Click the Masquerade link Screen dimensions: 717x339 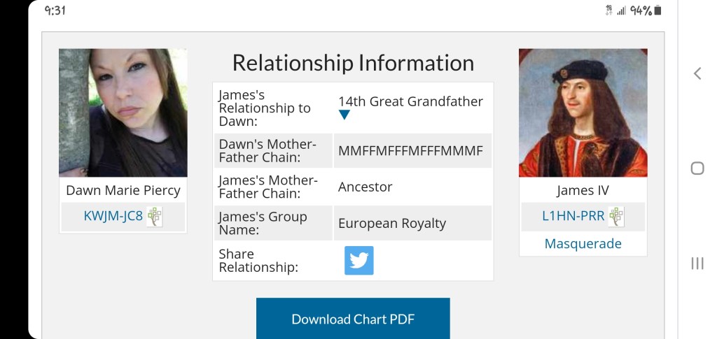tap(583, 244)
